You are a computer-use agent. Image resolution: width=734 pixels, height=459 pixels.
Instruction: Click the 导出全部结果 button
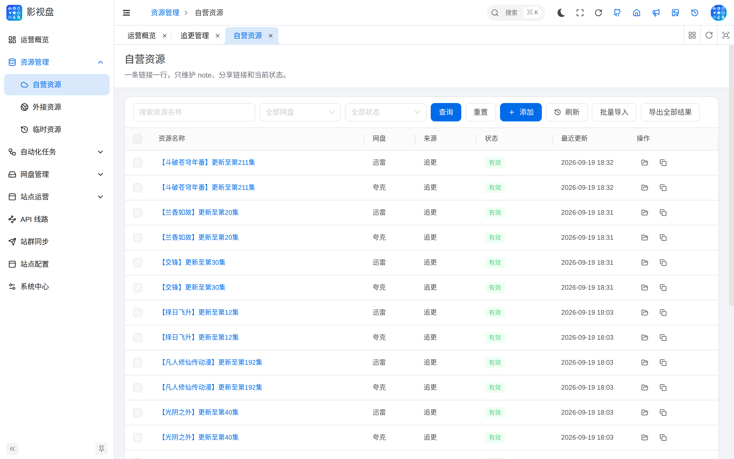point(670,112)
